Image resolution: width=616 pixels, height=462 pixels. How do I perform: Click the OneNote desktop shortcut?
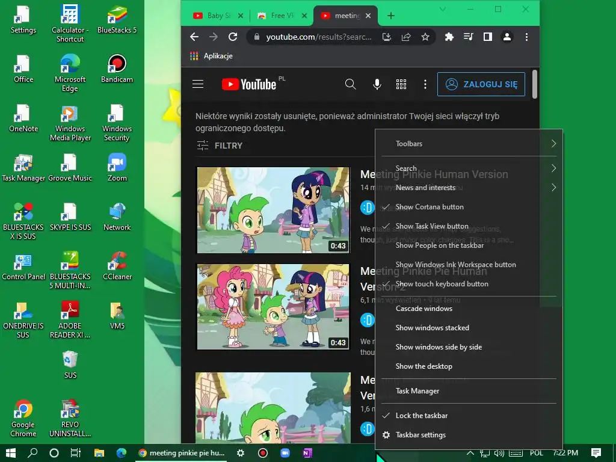coord(23,119)
